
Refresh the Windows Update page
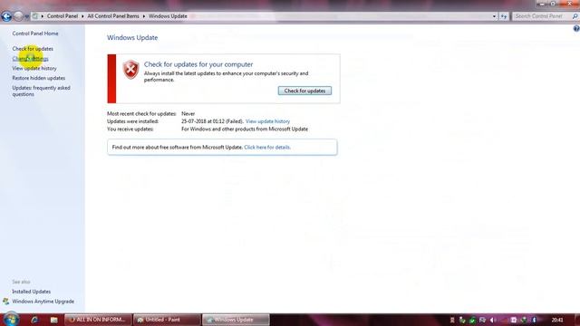[504, 16]
